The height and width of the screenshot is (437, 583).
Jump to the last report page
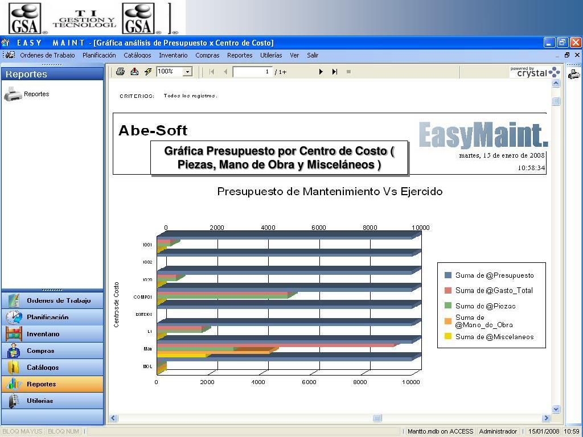coord(335,72)
